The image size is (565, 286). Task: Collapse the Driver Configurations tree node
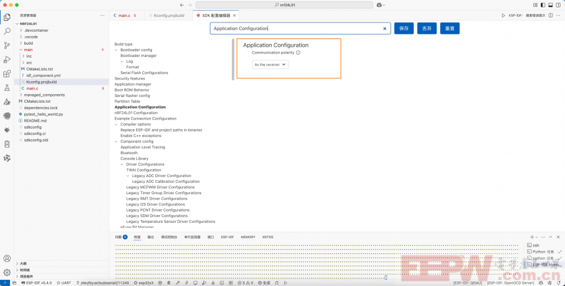pos(122,164)
